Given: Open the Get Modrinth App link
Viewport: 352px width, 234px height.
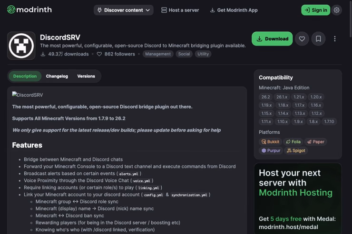Looking at the screenshot, I should click(234, 10).
